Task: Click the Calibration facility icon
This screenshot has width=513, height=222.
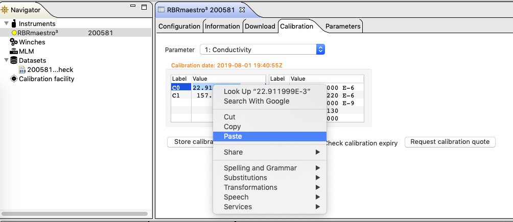Action: (x=14, y=79)
